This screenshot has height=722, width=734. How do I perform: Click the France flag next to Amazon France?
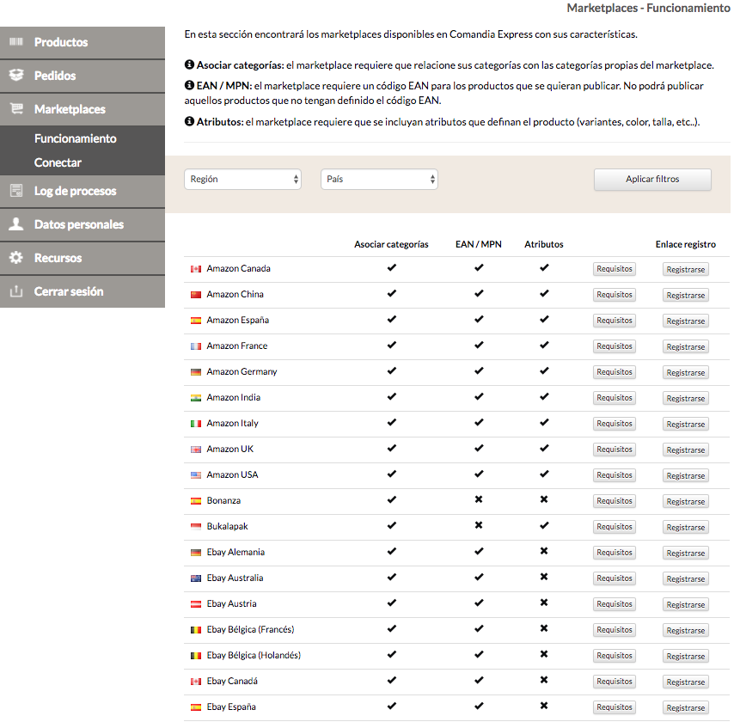196,346
